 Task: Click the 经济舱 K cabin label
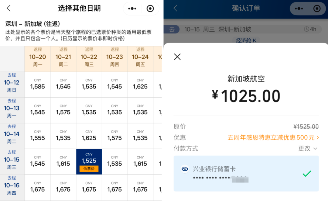click(246, 40)
